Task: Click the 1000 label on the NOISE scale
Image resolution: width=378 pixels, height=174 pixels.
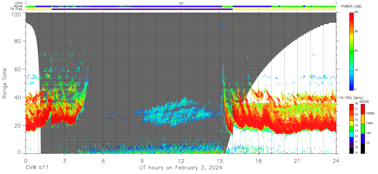Action: click(x=370, y=123)
